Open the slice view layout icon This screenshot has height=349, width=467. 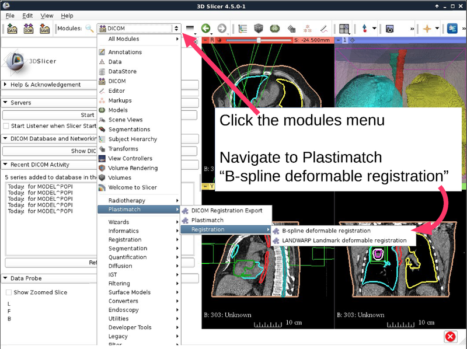[x=344, y=28]
